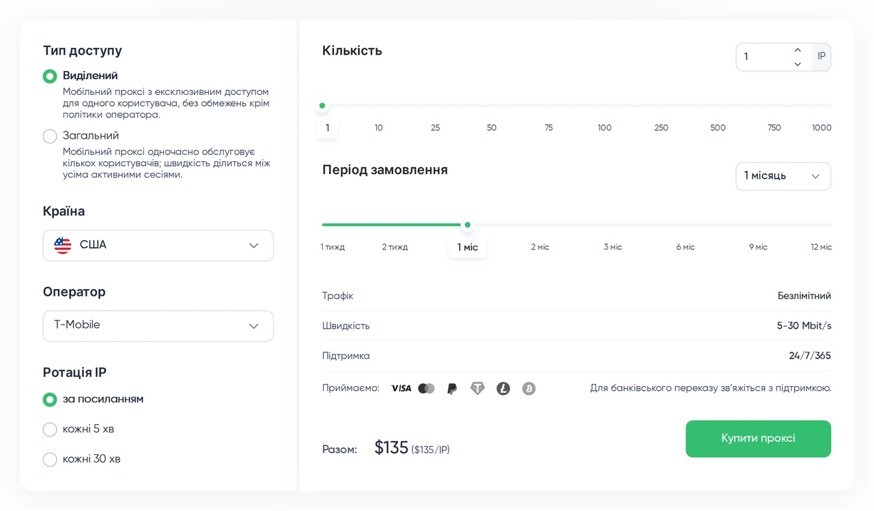Select the 9 міс period mark
Screen dimensions: 874x511
[x=758, y=247]
